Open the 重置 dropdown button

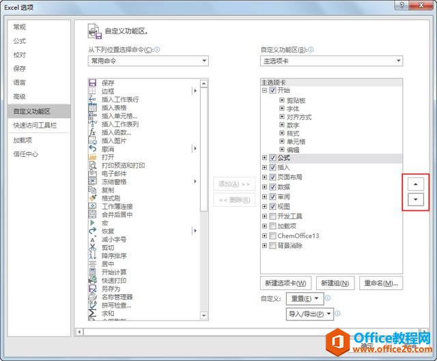[x=305, y=299]
